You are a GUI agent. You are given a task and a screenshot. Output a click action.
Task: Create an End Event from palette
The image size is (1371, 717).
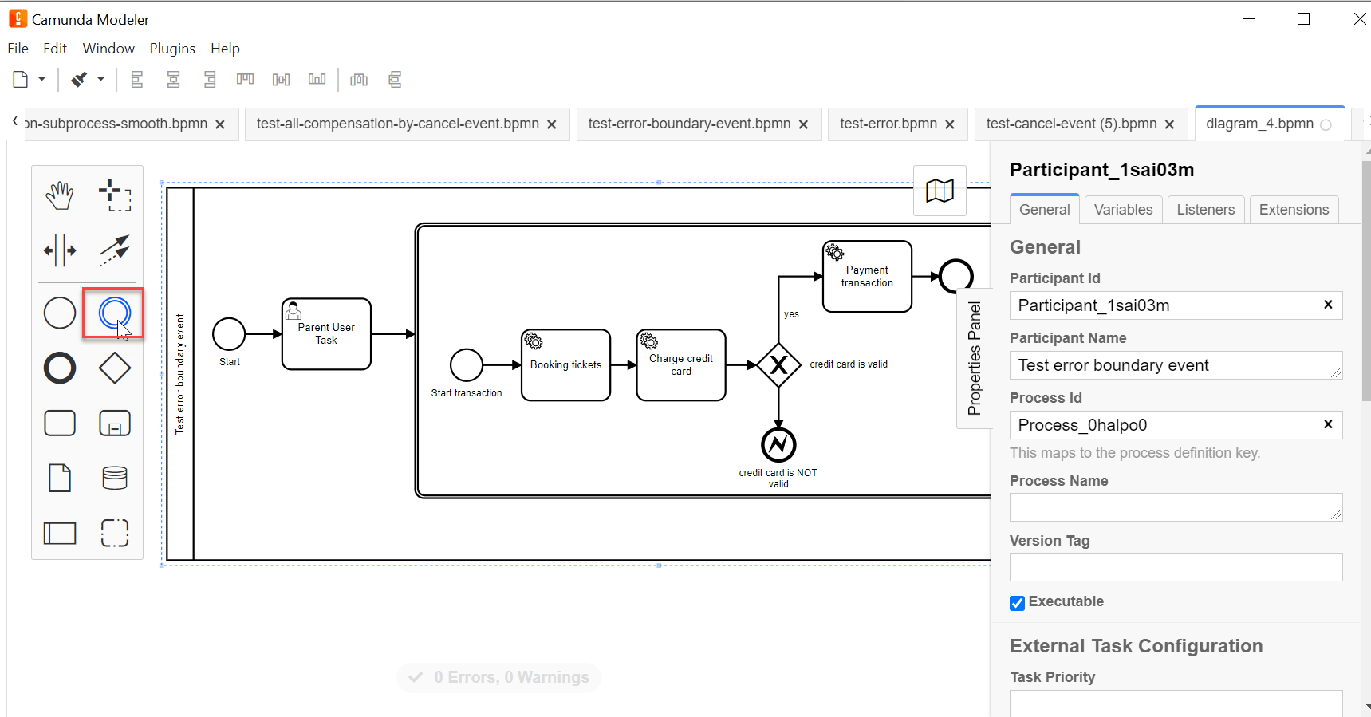pos(60,368)
